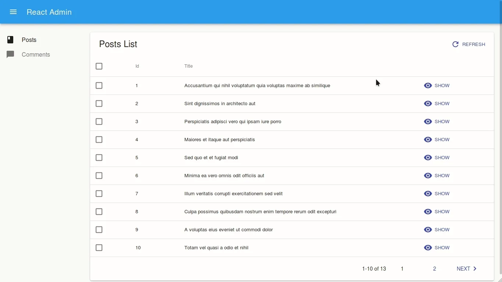Select the checkbox for post 8
The width and height of the screenshot is (502, 282).
(x=99, y=212)
